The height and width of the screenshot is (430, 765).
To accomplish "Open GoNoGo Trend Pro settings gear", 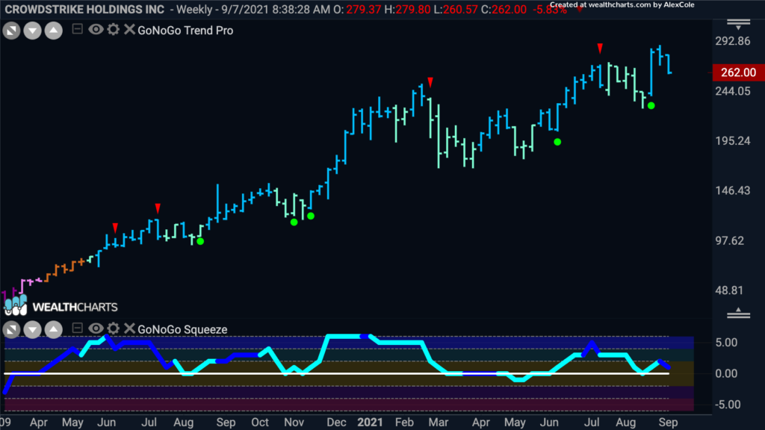I will point(114,29).
